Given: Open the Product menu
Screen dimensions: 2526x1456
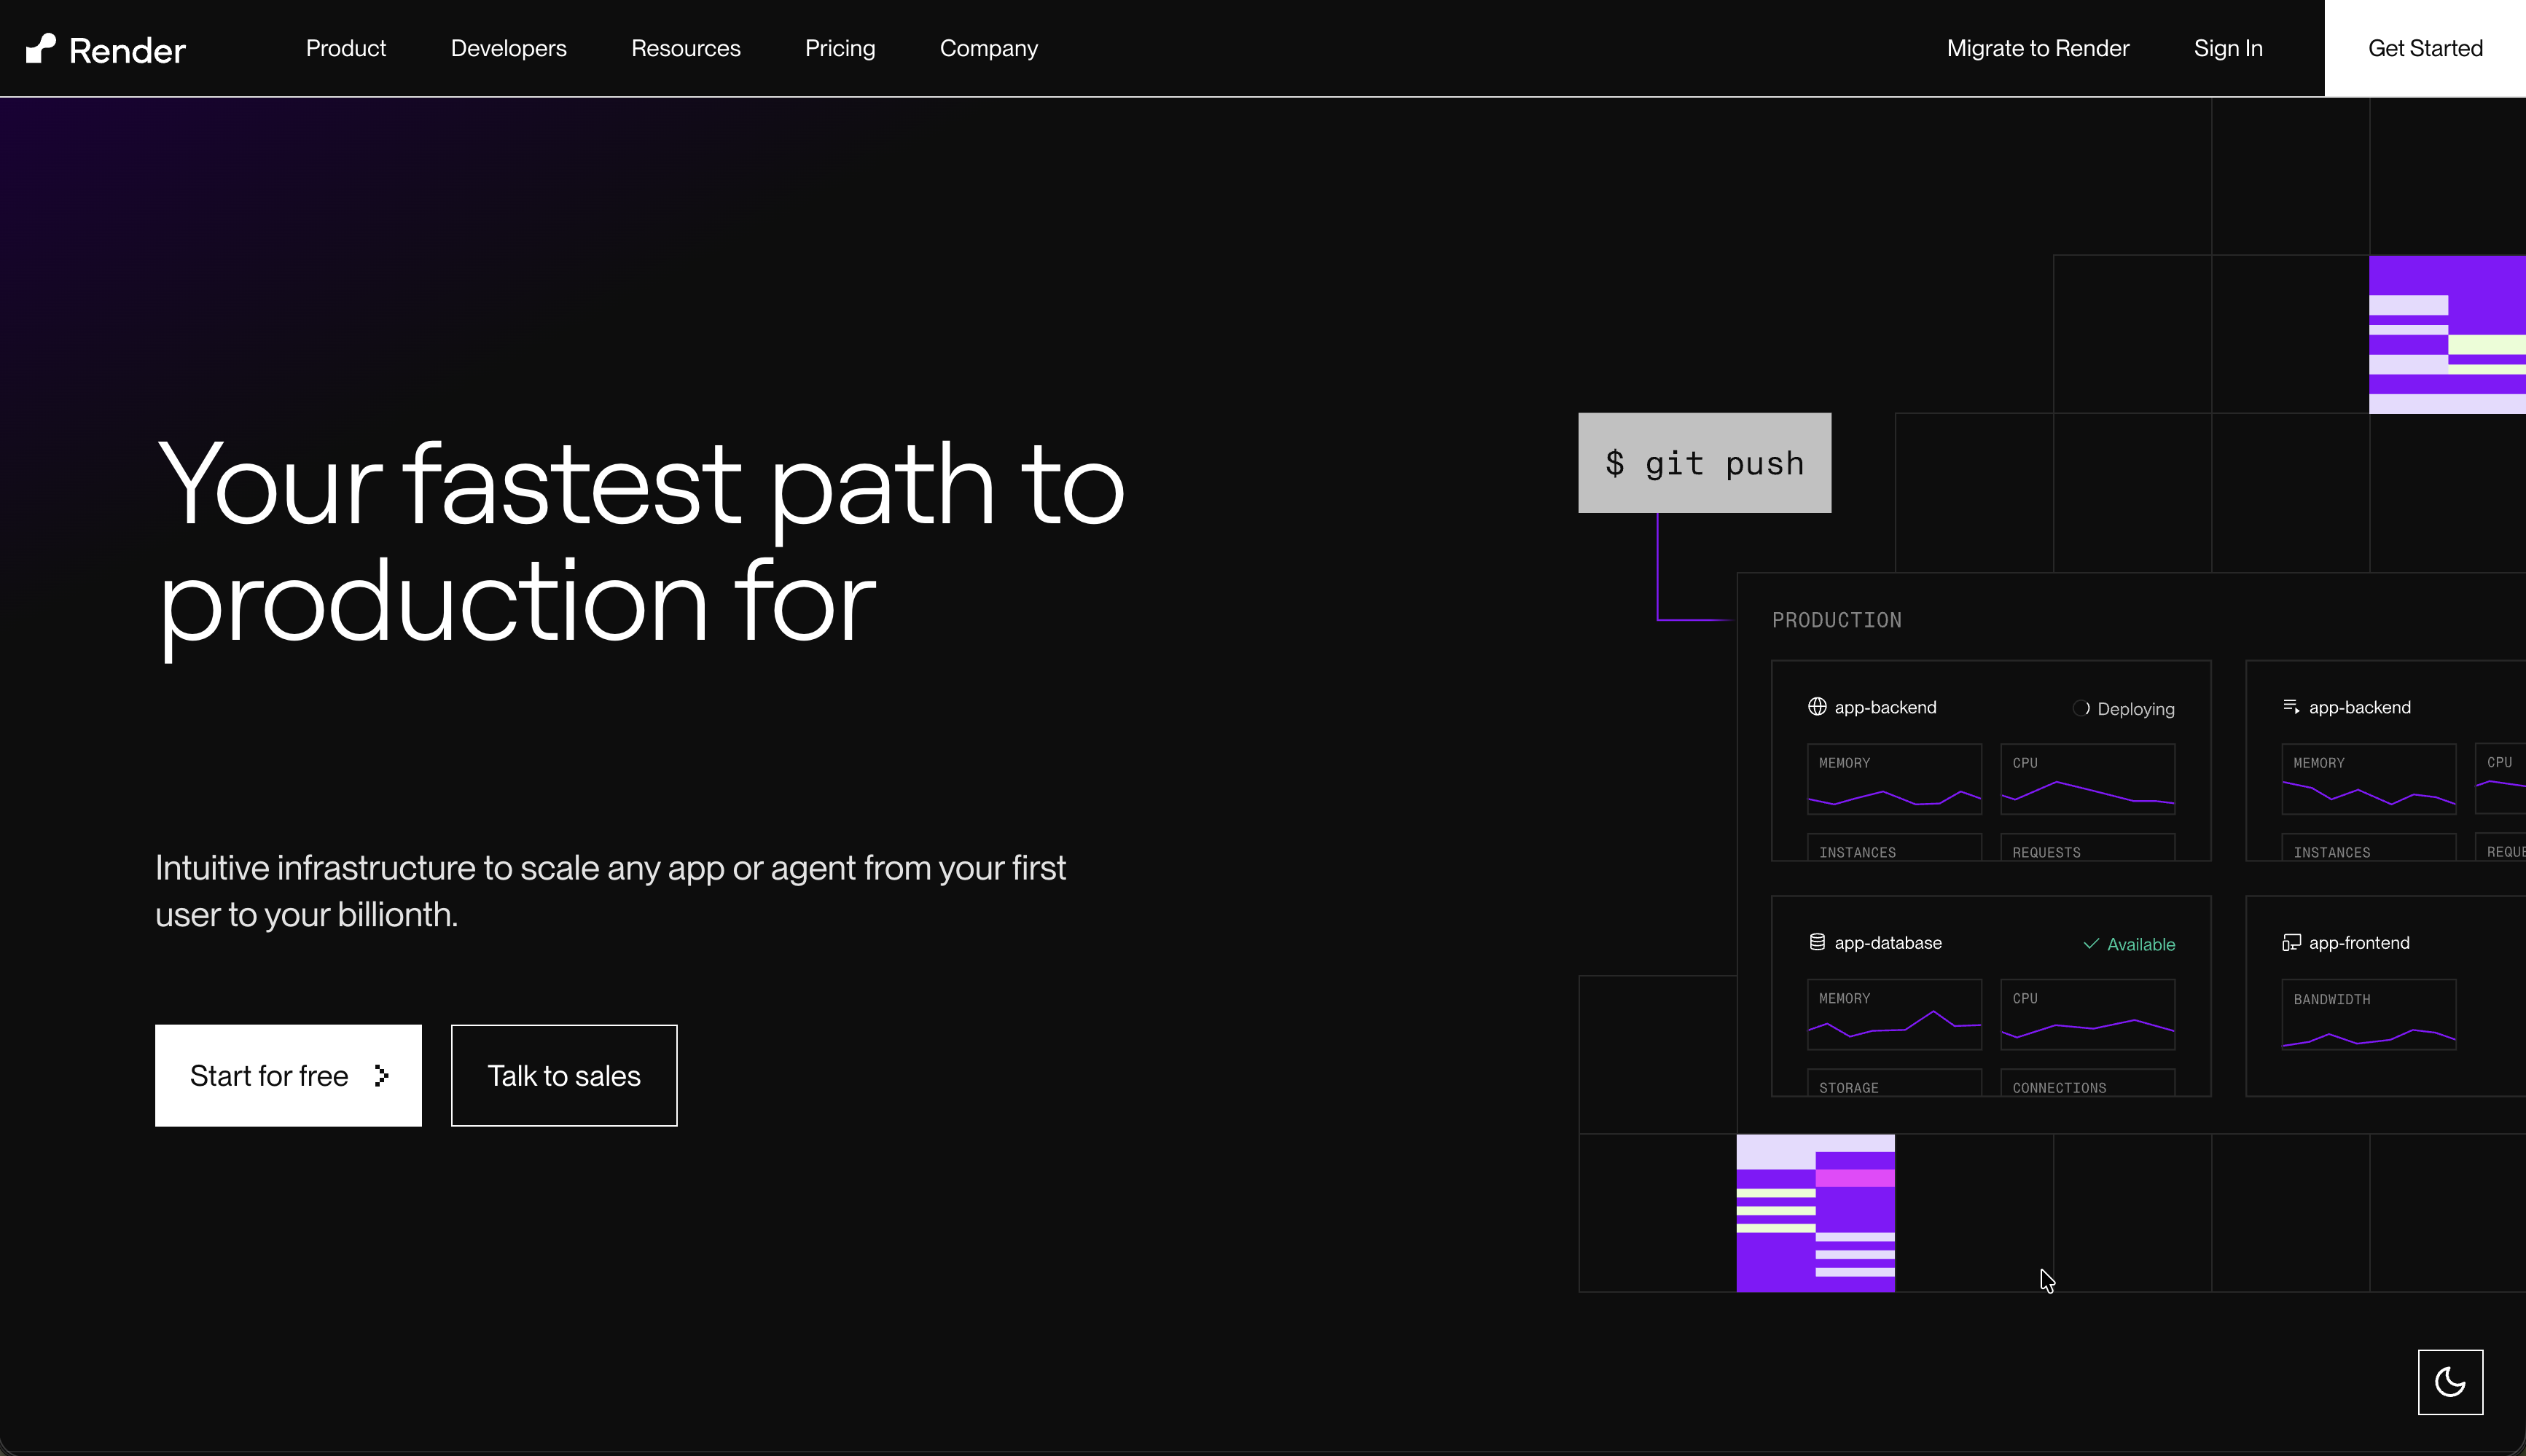Looking at the screenshot, I should click(x=346, y=48).
